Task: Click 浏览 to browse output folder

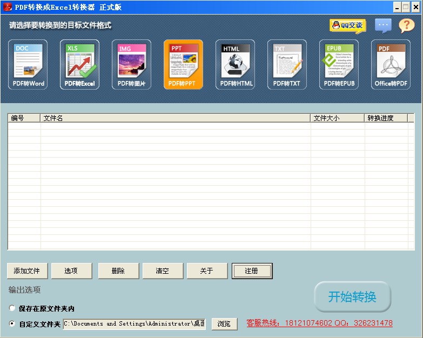Action: click(x=224, y=323)
